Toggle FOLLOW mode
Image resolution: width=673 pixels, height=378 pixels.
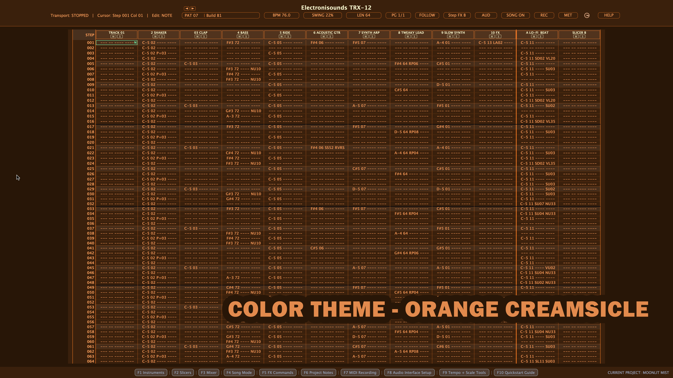click(x=427, y=15)
